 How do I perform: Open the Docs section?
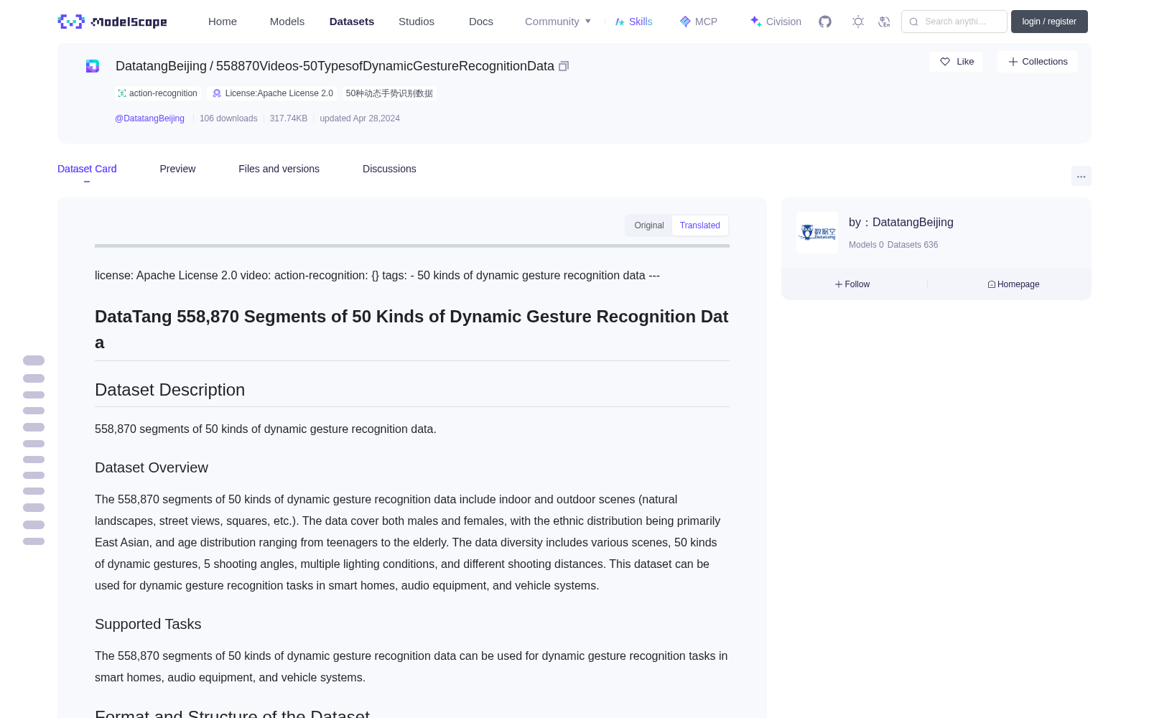481,22
